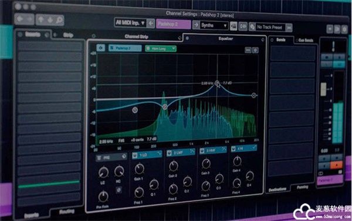Click the Routing tab at bottom left
The image size is (352, 221).
67,212
